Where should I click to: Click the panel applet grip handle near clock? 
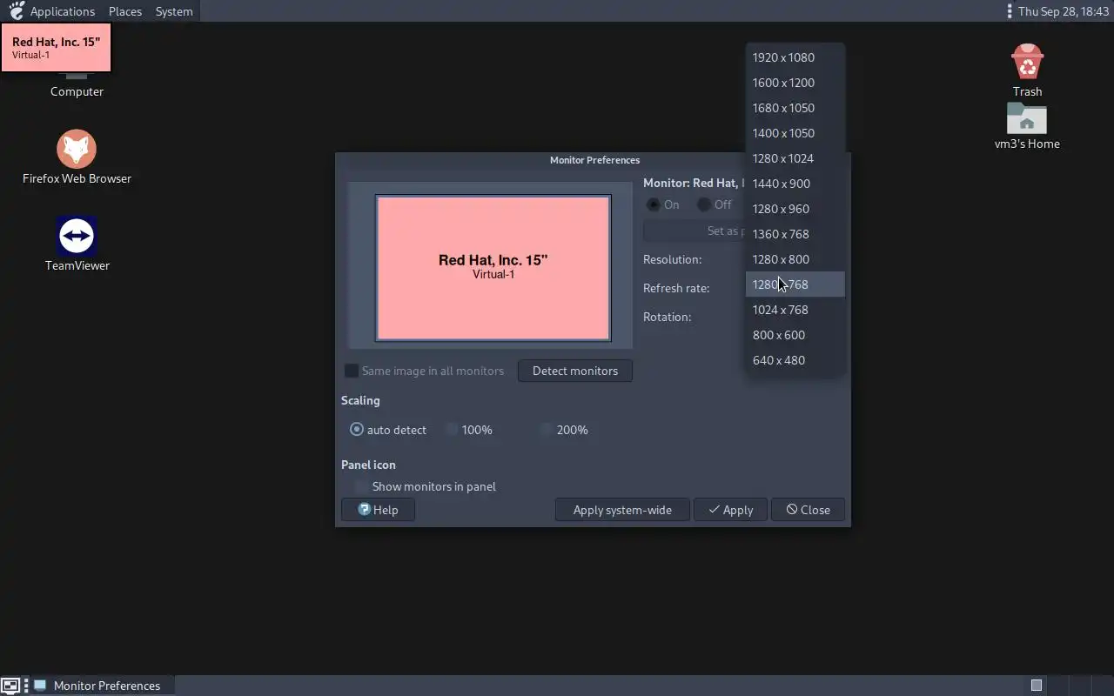[1009, 11]
